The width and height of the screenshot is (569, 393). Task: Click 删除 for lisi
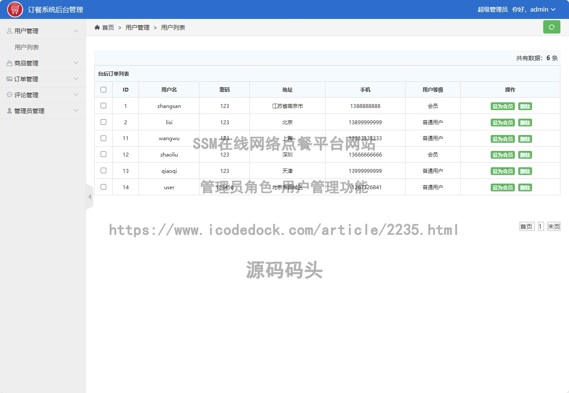pyautogui.click(x=525, y=123)
